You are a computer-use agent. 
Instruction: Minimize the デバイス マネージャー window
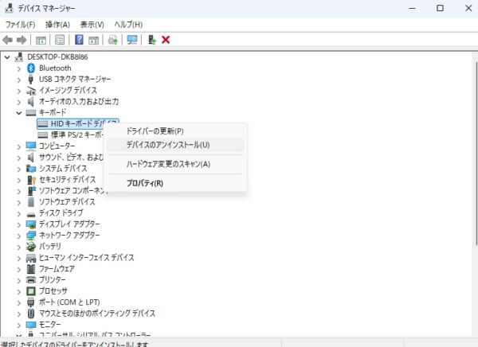[412, 8]
